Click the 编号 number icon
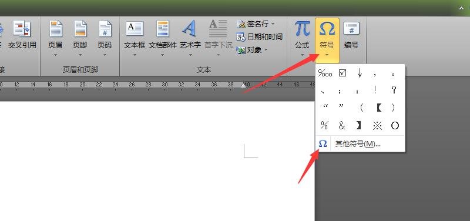The width and height of the screenshot is (470, 221). point(351,29)
